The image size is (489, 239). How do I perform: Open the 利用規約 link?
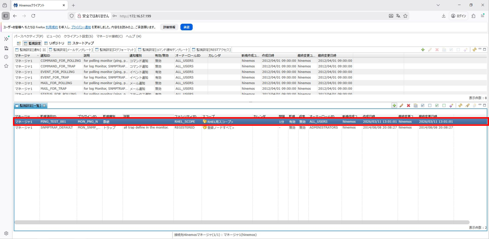[52, 27]
